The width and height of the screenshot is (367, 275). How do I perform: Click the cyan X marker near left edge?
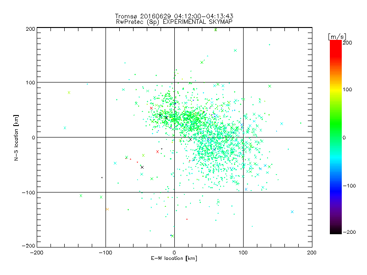pyautogui.click(x=65, y=128)
